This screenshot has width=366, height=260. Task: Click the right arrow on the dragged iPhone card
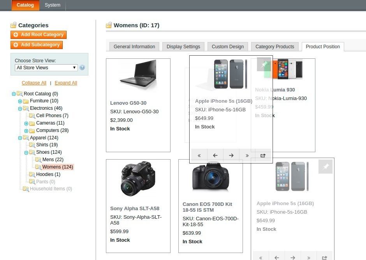point(231,155)
